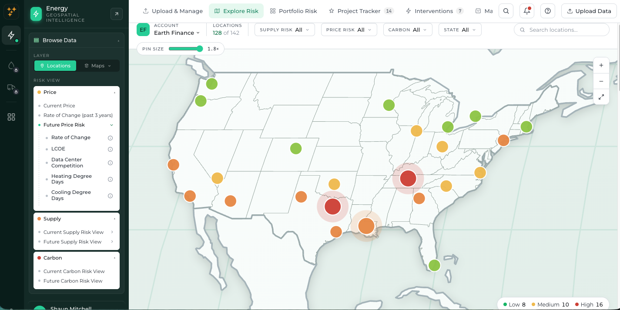Select Current Price risk view
620x310 pixels.
59,106
